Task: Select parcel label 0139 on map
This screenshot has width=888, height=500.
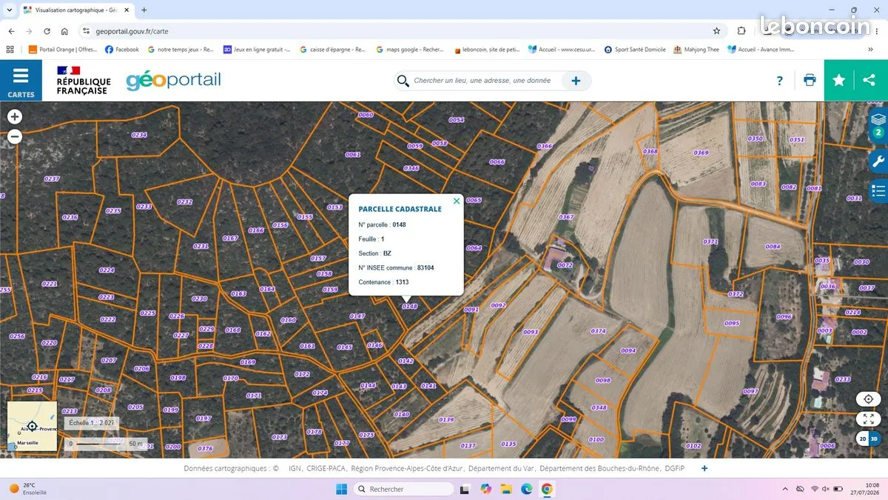Action: [x=446, y=420]
